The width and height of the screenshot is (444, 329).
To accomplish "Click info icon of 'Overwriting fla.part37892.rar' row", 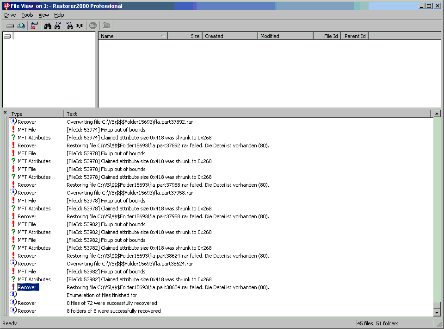I will 13,121.
